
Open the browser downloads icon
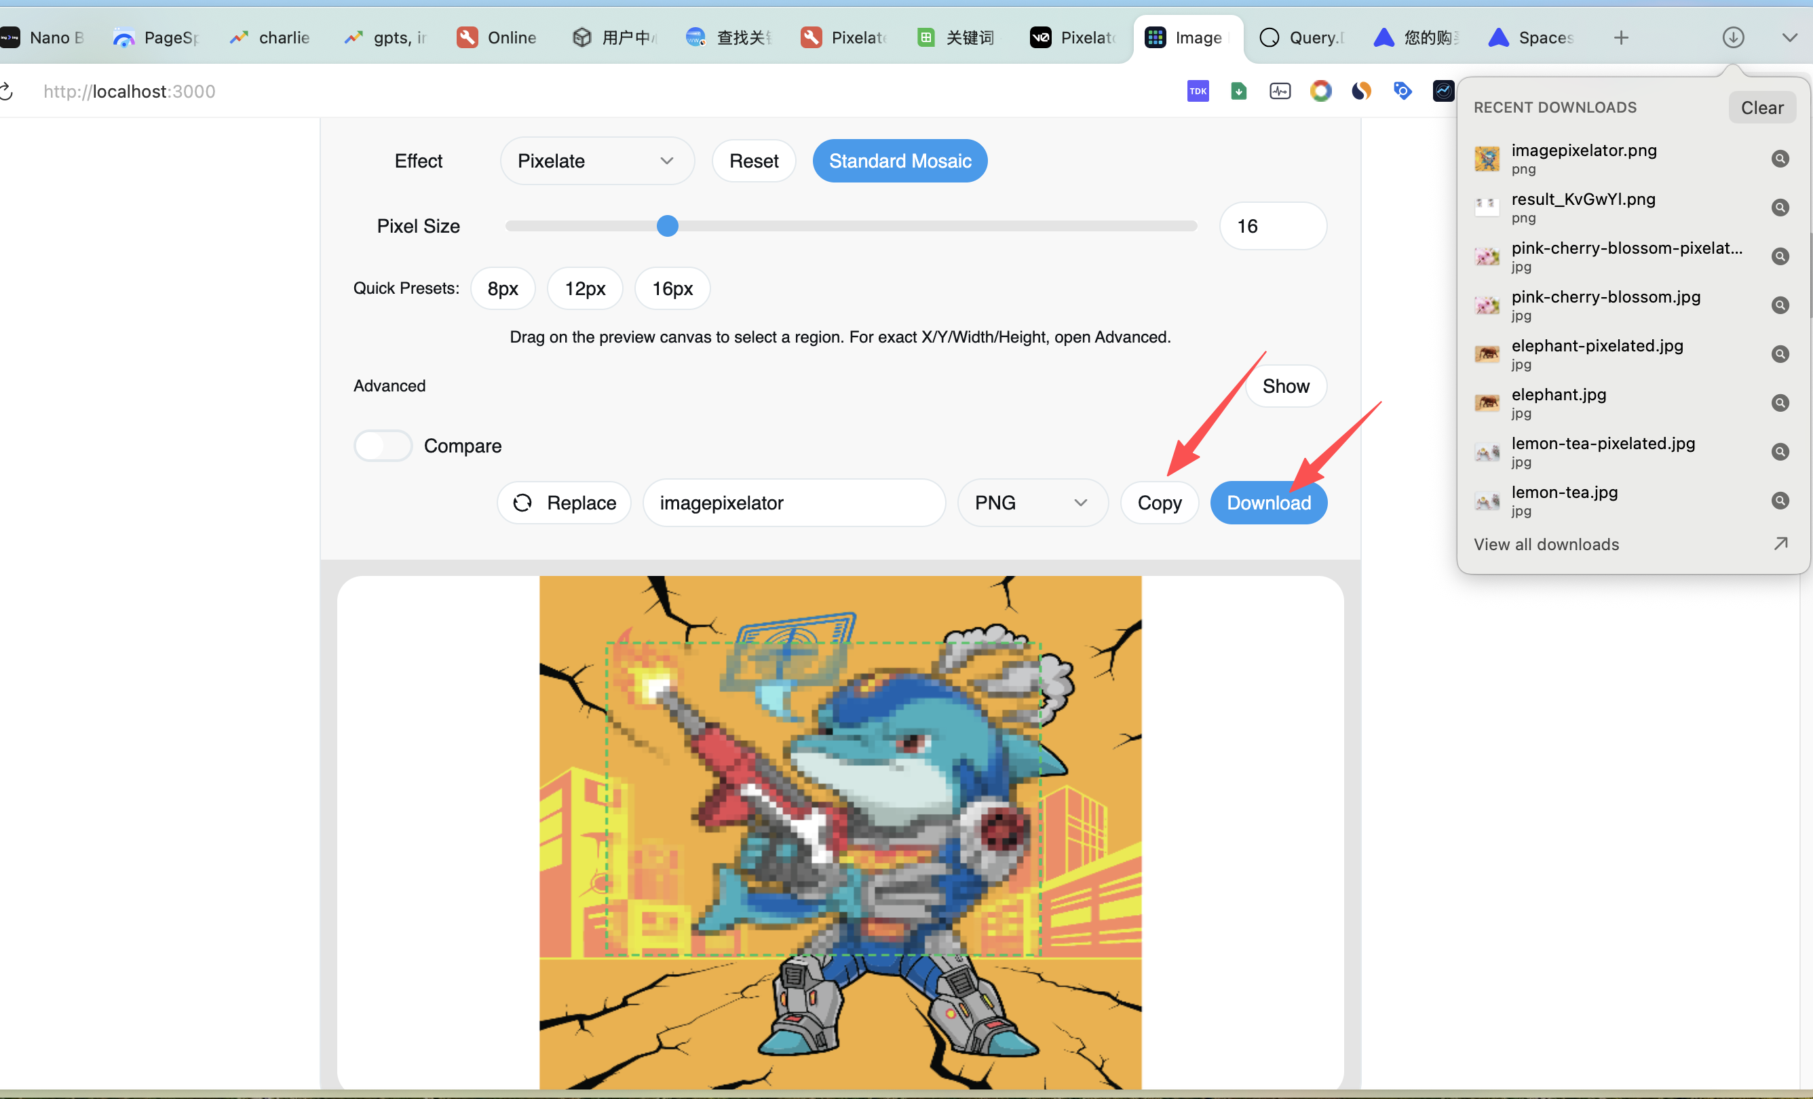1733,37
